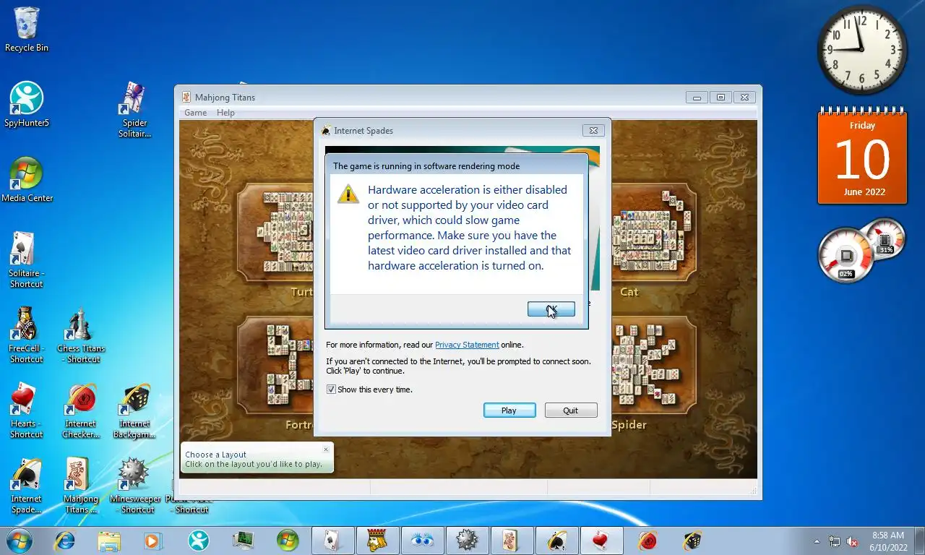
Task: Select the Media Center desktop icon
Action: 27,179
